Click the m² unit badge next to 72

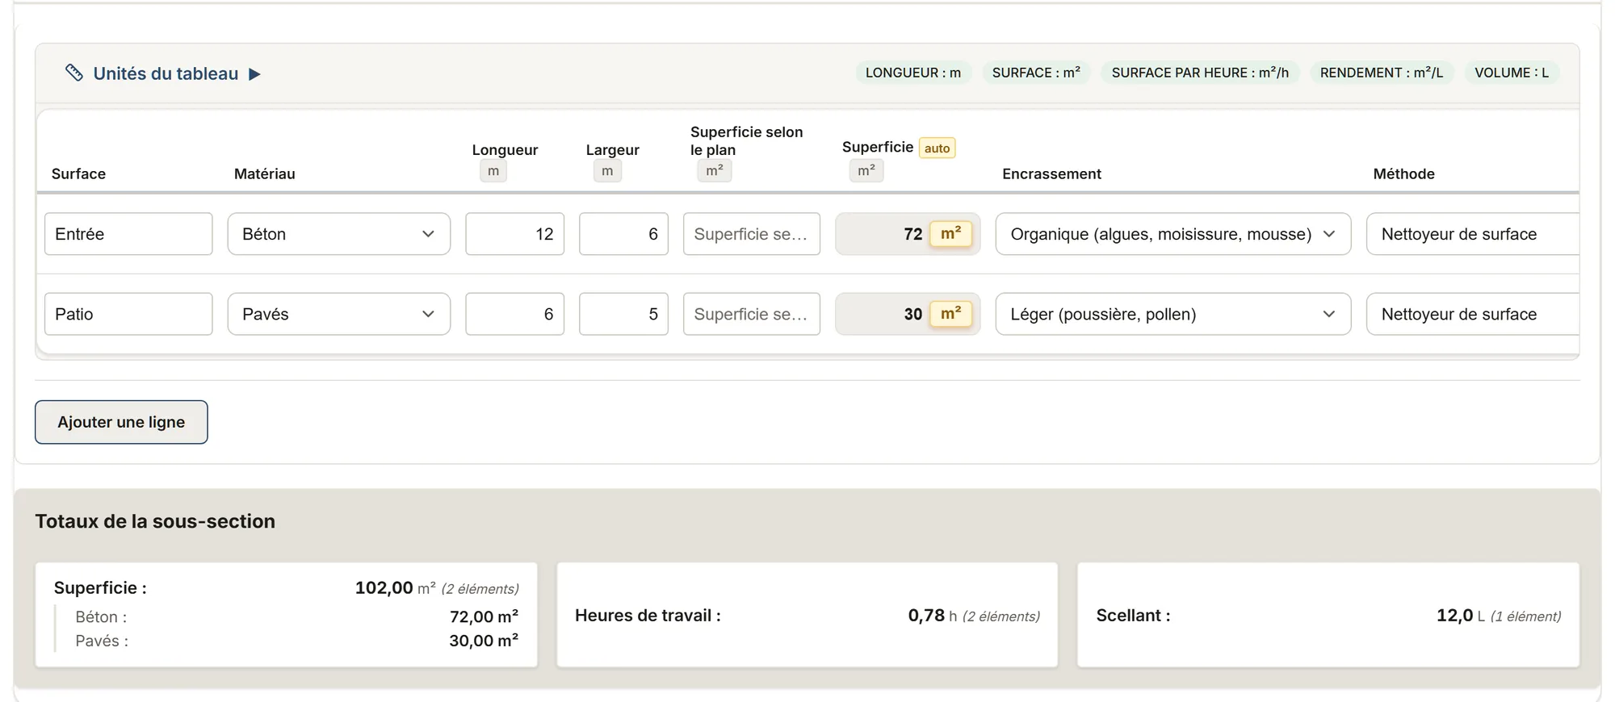tap(950, 234)
